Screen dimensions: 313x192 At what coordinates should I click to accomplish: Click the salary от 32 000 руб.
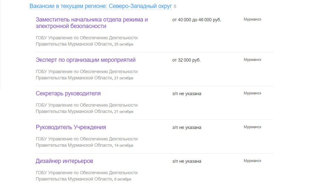pos(186,60)
